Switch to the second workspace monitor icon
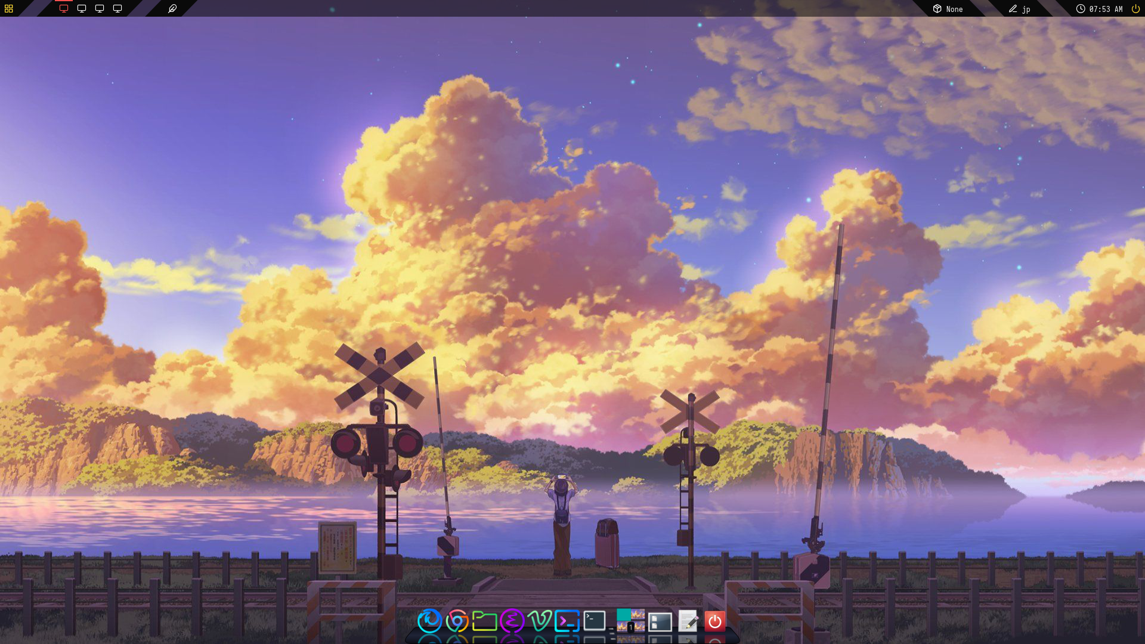This screenshot has width=1145, height=644. tap(82, 9)
